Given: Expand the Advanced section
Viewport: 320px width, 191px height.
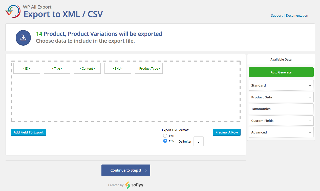Looking at the screenshot, I should (281, 132).
